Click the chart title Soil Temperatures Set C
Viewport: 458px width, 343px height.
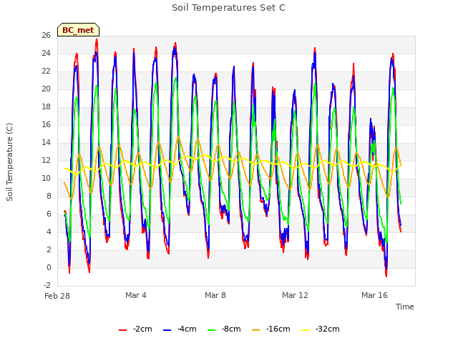pyautogui.click(x=229, y=8)
